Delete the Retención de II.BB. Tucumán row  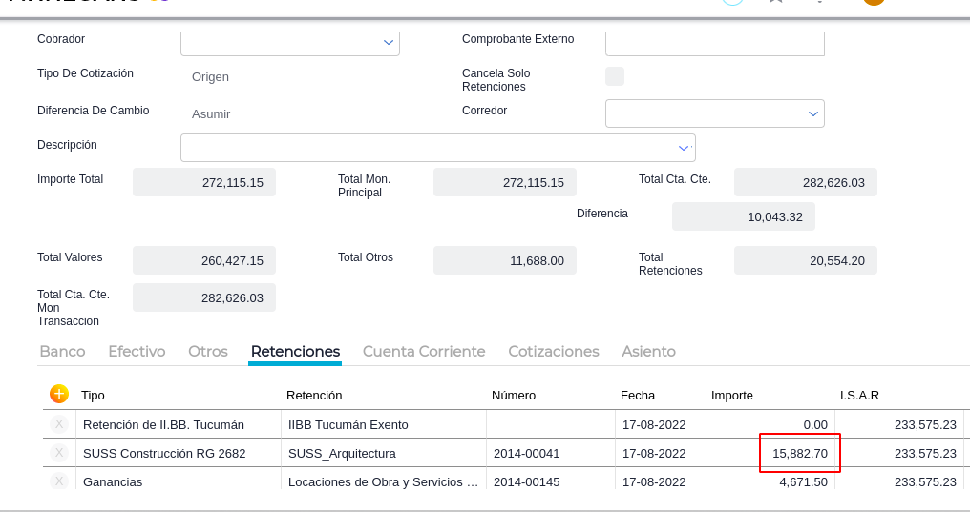(x=59, y=424)
